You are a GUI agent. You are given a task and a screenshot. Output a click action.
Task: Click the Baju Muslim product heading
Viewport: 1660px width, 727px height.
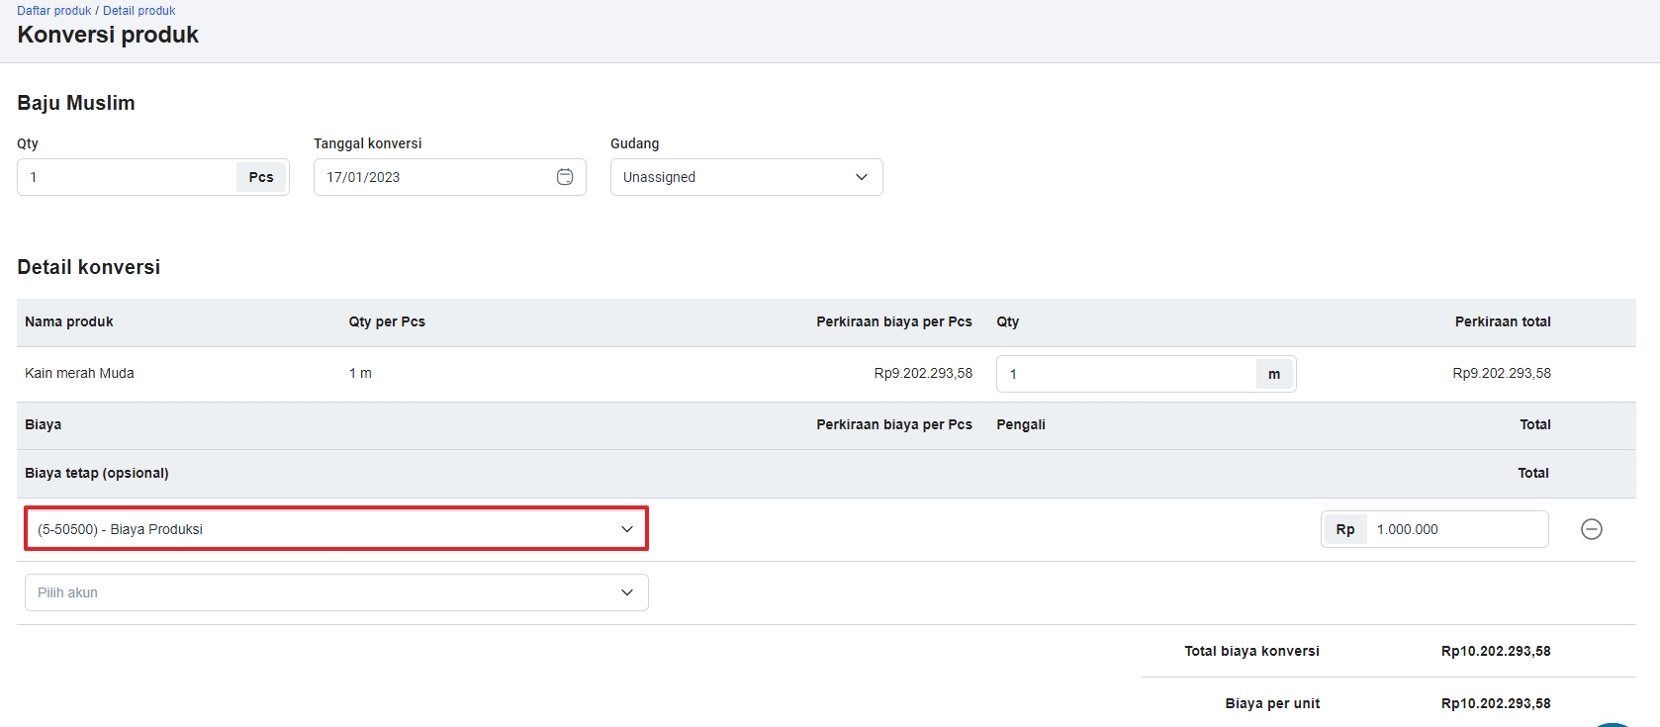coord(76,103)
